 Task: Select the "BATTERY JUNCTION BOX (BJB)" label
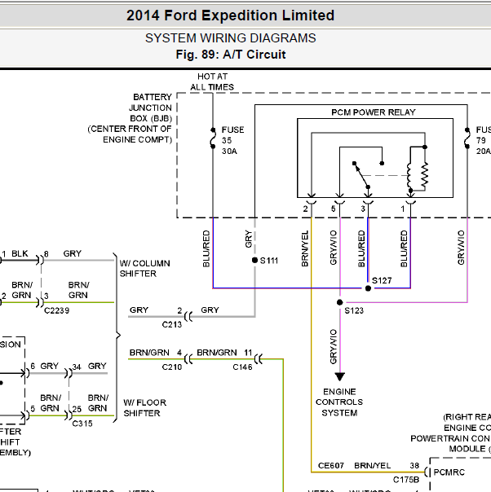pos(150,108)
